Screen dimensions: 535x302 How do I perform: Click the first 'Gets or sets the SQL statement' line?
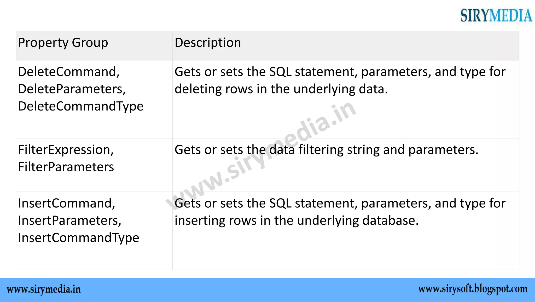tap(340, 72)
